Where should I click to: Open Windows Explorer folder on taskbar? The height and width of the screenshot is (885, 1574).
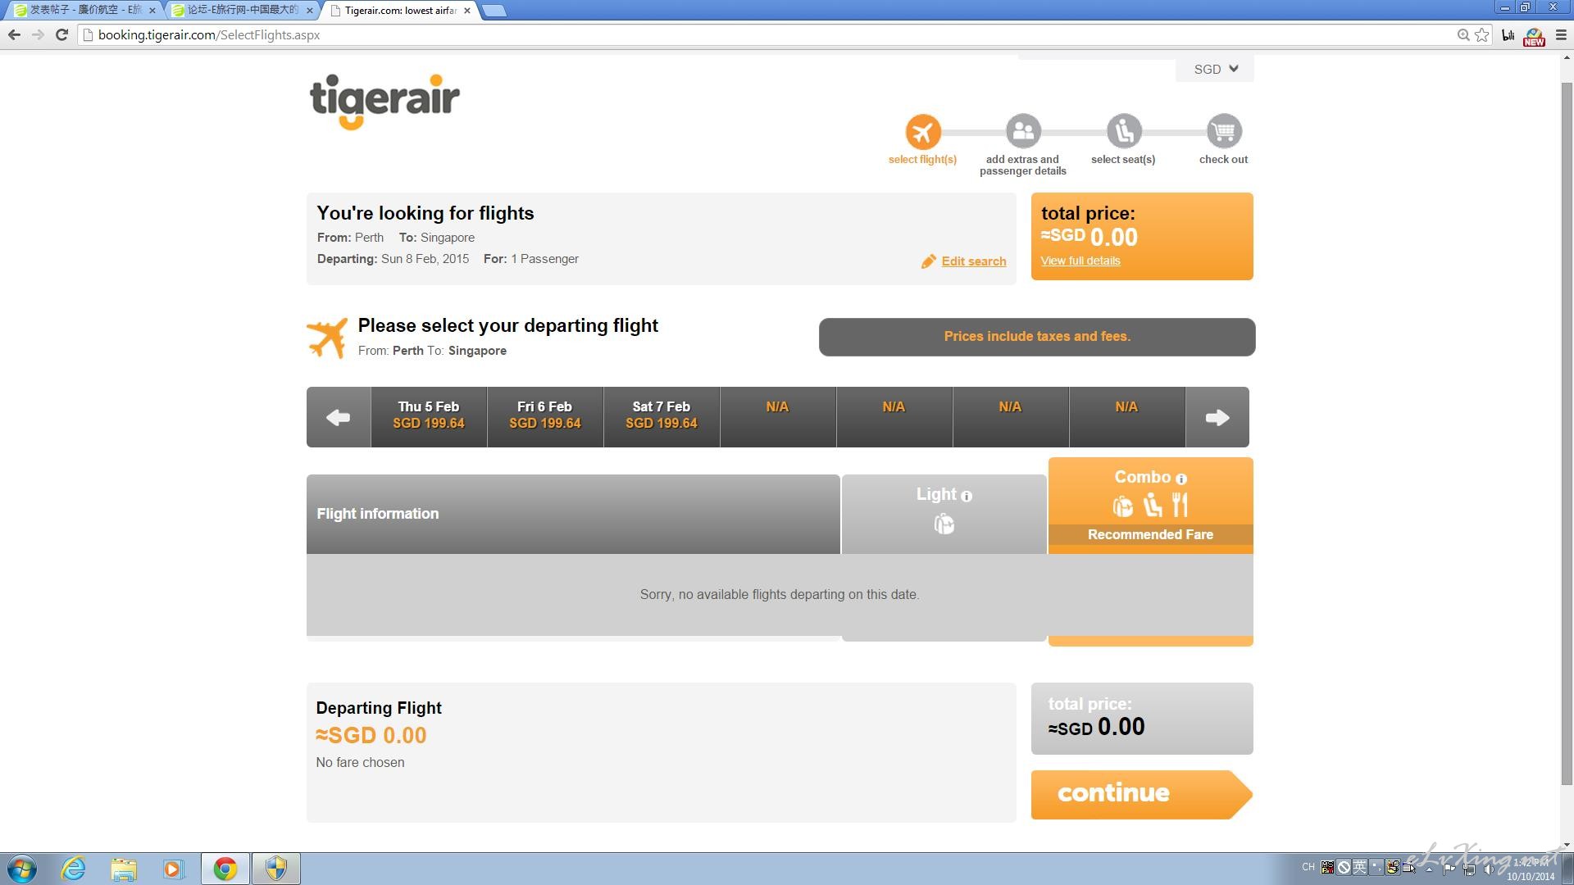pyautogui.click(x=124, y=869)
